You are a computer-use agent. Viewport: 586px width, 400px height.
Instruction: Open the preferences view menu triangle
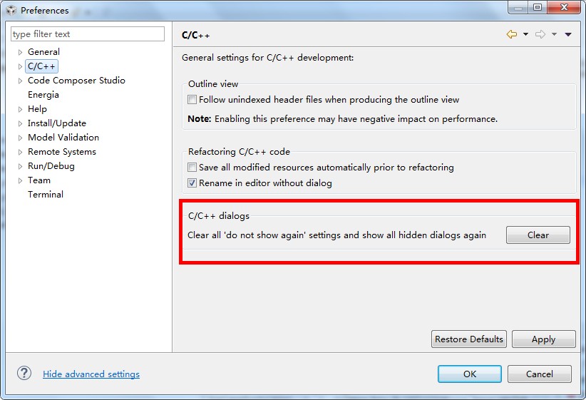click(568, 34)
